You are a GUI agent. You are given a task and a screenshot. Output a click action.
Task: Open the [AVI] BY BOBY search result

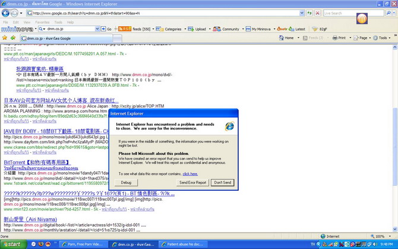(56, 131)
